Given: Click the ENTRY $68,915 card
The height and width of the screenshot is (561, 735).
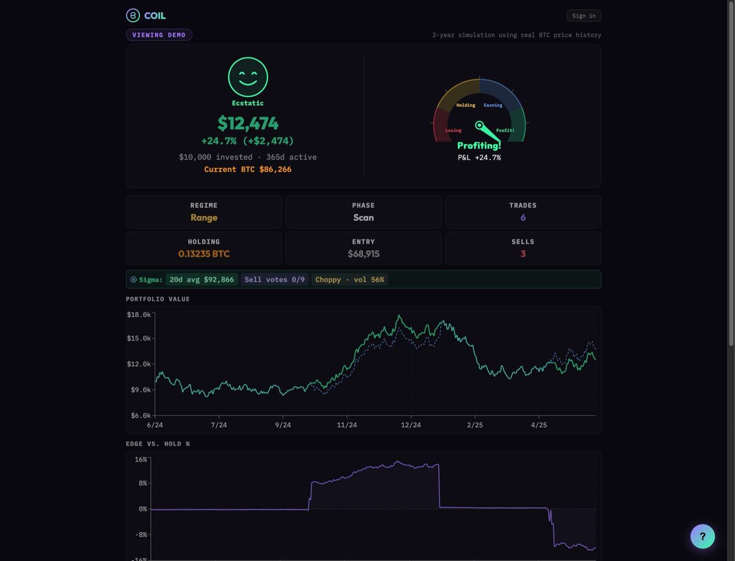Looking at the screenshot, I should point(363,248).
